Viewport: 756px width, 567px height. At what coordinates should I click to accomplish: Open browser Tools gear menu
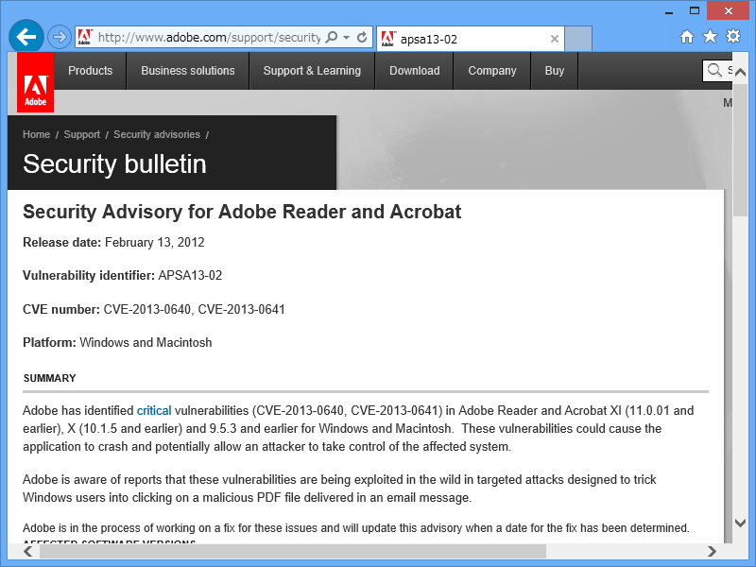click(733, 37)
